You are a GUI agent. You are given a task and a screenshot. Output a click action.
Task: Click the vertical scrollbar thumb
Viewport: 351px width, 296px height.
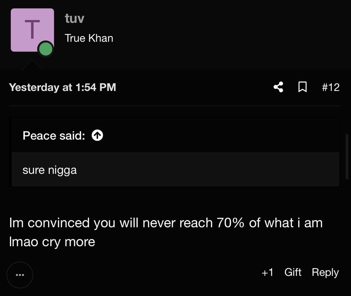click(x=347, y=156)
